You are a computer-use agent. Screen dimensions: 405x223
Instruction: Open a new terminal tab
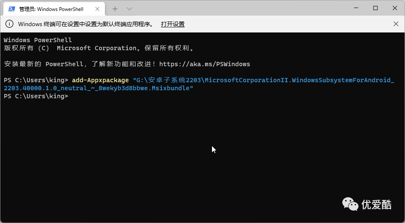pyautogui.click(x=115, y=9)
